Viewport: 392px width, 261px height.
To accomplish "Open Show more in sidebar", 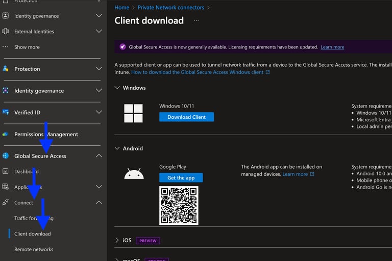I will 27,47.
